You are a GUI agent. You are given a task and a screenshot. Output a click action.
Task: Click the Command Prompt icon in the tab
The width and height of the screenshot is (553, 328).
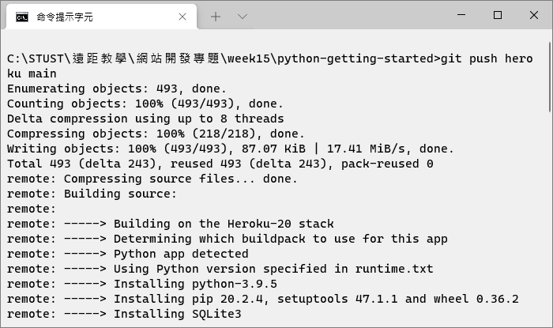coord(21,16)
